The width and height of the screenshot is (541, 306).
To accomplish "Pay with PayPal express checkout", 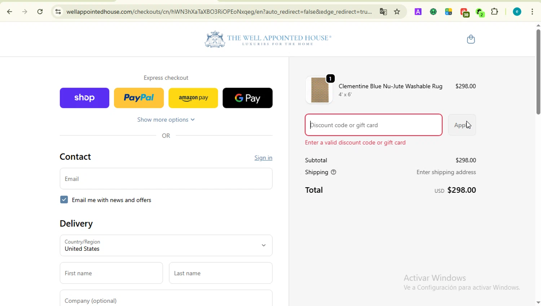I will [x=139, y=98].
